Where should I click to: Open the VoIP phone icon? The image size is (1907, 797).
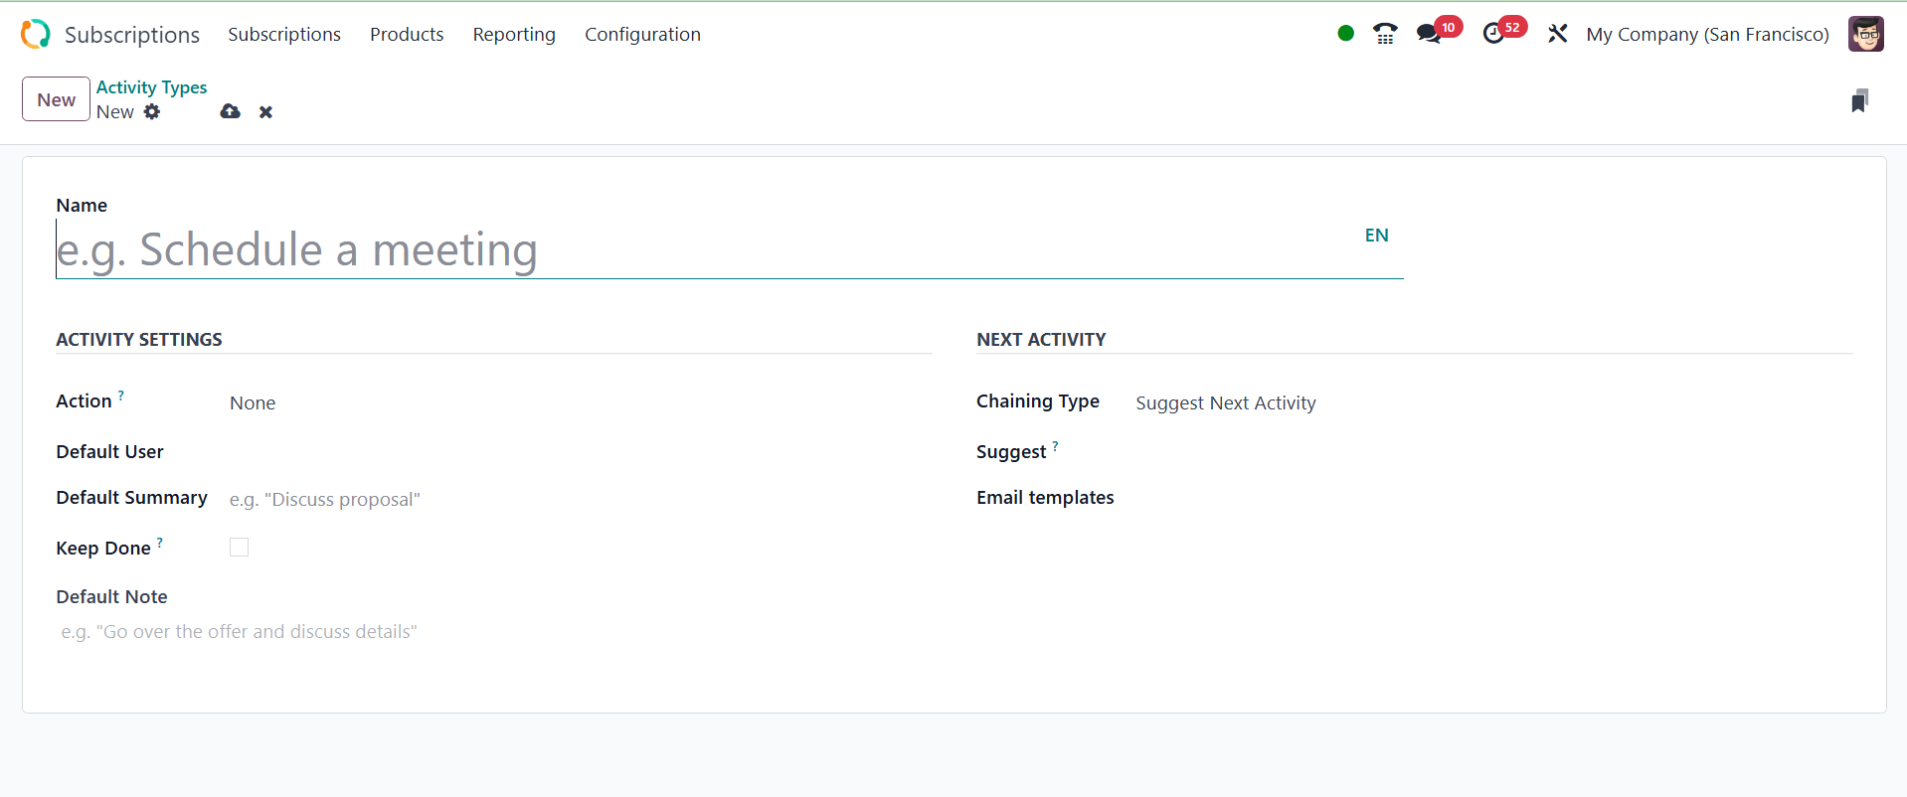1384,34
